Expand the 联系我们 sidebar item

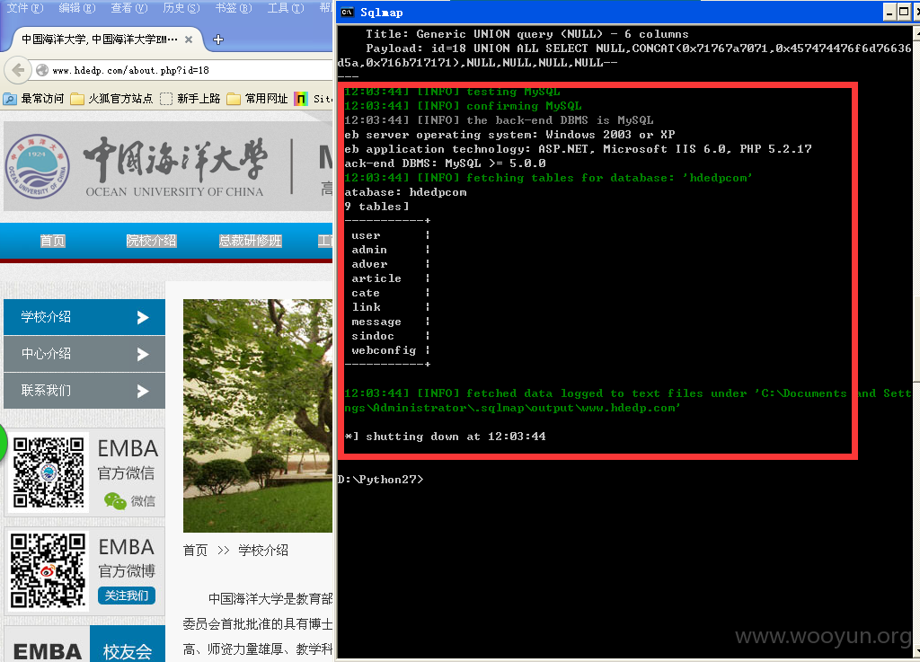[84, 391]
